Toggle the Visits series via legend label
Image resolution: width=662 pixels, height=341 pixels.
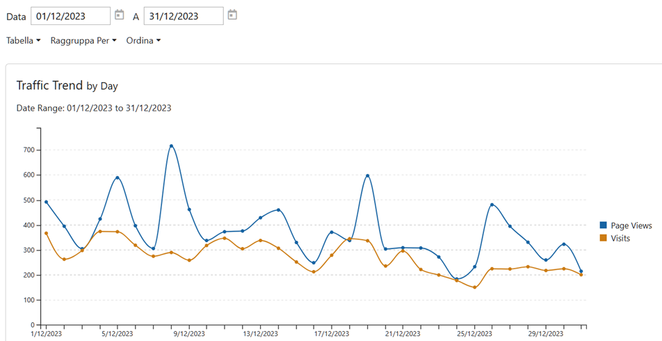point(622,238)
